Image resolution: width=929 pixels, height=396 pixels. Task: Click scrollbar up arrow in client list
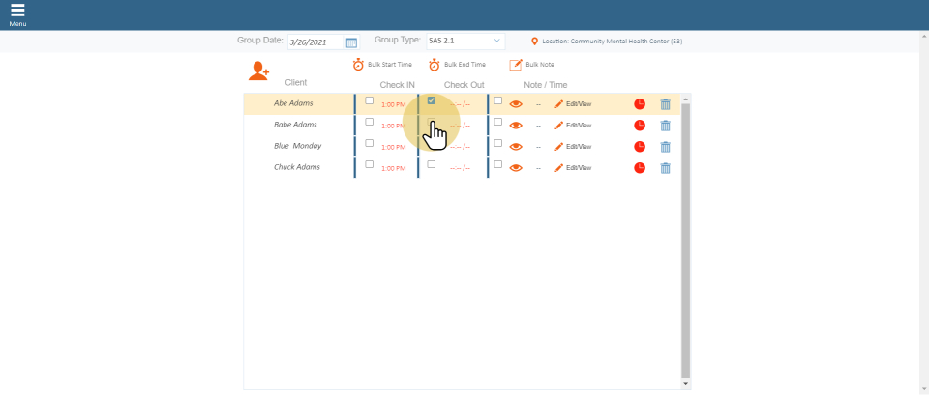click(686, 99)
